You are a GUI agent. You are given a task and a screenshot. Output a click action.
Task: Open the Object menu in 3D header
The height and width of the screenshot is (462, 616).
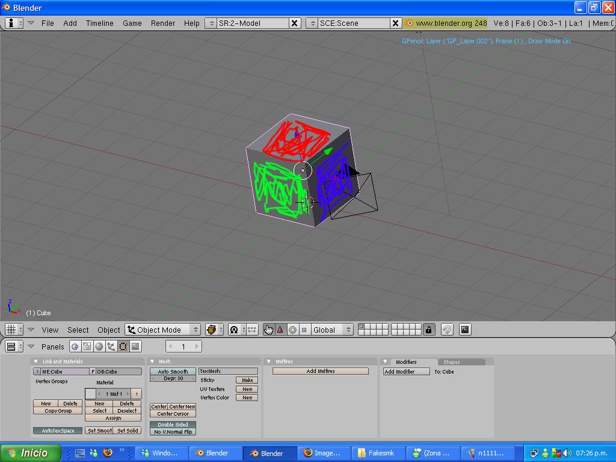point(108,330)
